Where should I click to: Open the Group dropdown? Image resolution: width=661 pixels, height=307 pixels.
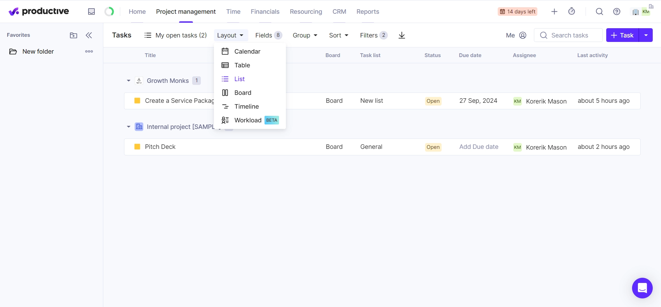305,35
